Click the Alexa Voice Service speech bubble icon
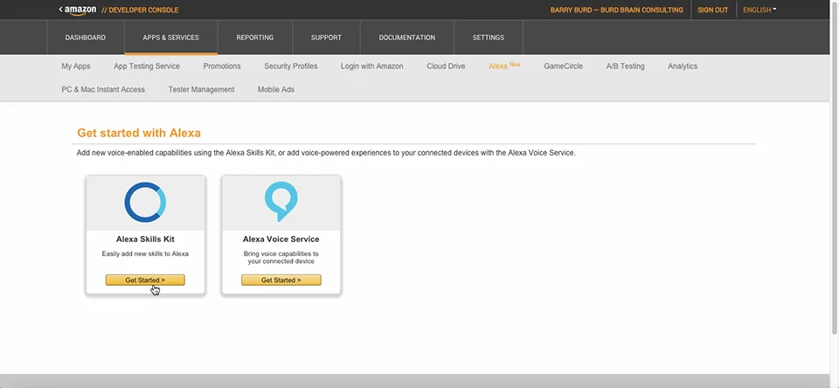The width and height of the screenshot is (839, 388). click(x=281, y=201)
